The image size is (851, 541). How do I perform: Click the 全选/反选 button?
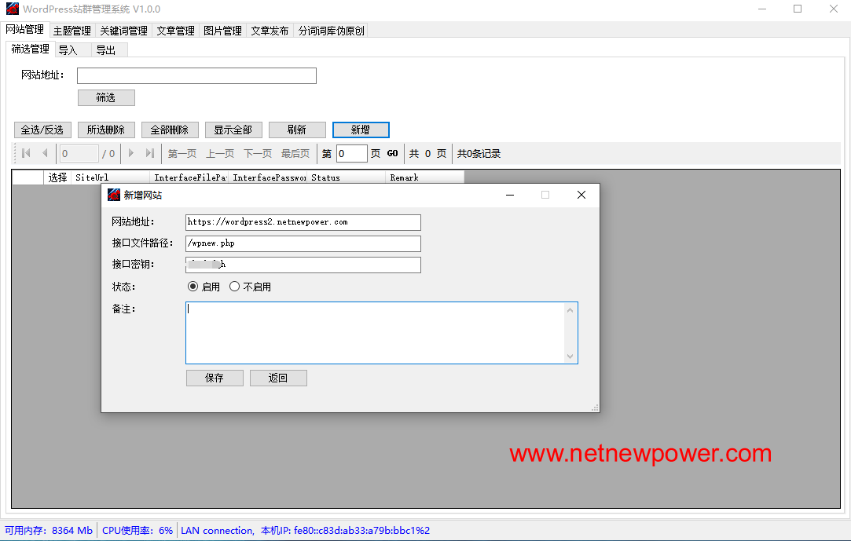coord(42,130)
